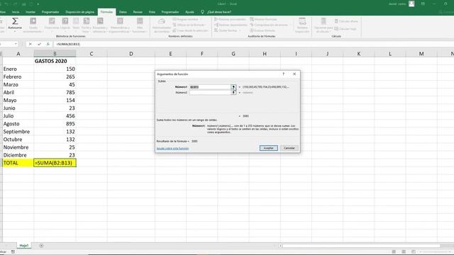
Task: Select the cell with value 785
Action: 55,92
